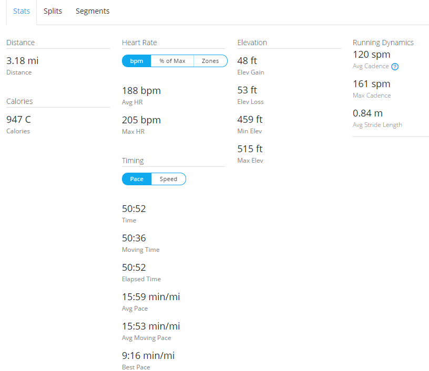Click the 15:59 min/mi Avg Pace value

point(151,297)
